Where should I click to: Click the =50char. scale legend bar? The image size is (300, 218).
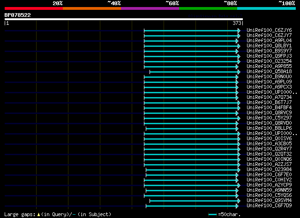tap(212, 215)
